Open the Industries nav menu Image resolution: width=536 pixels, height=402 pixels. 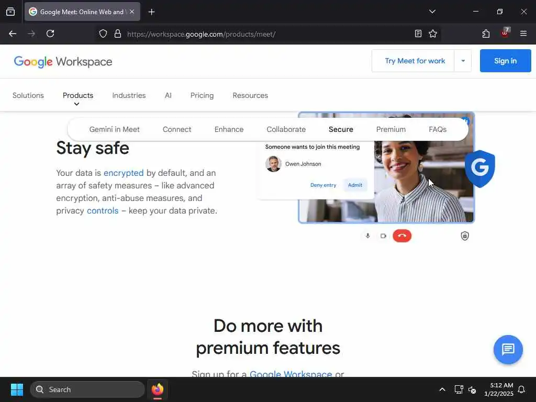click(x=129, y=95)
